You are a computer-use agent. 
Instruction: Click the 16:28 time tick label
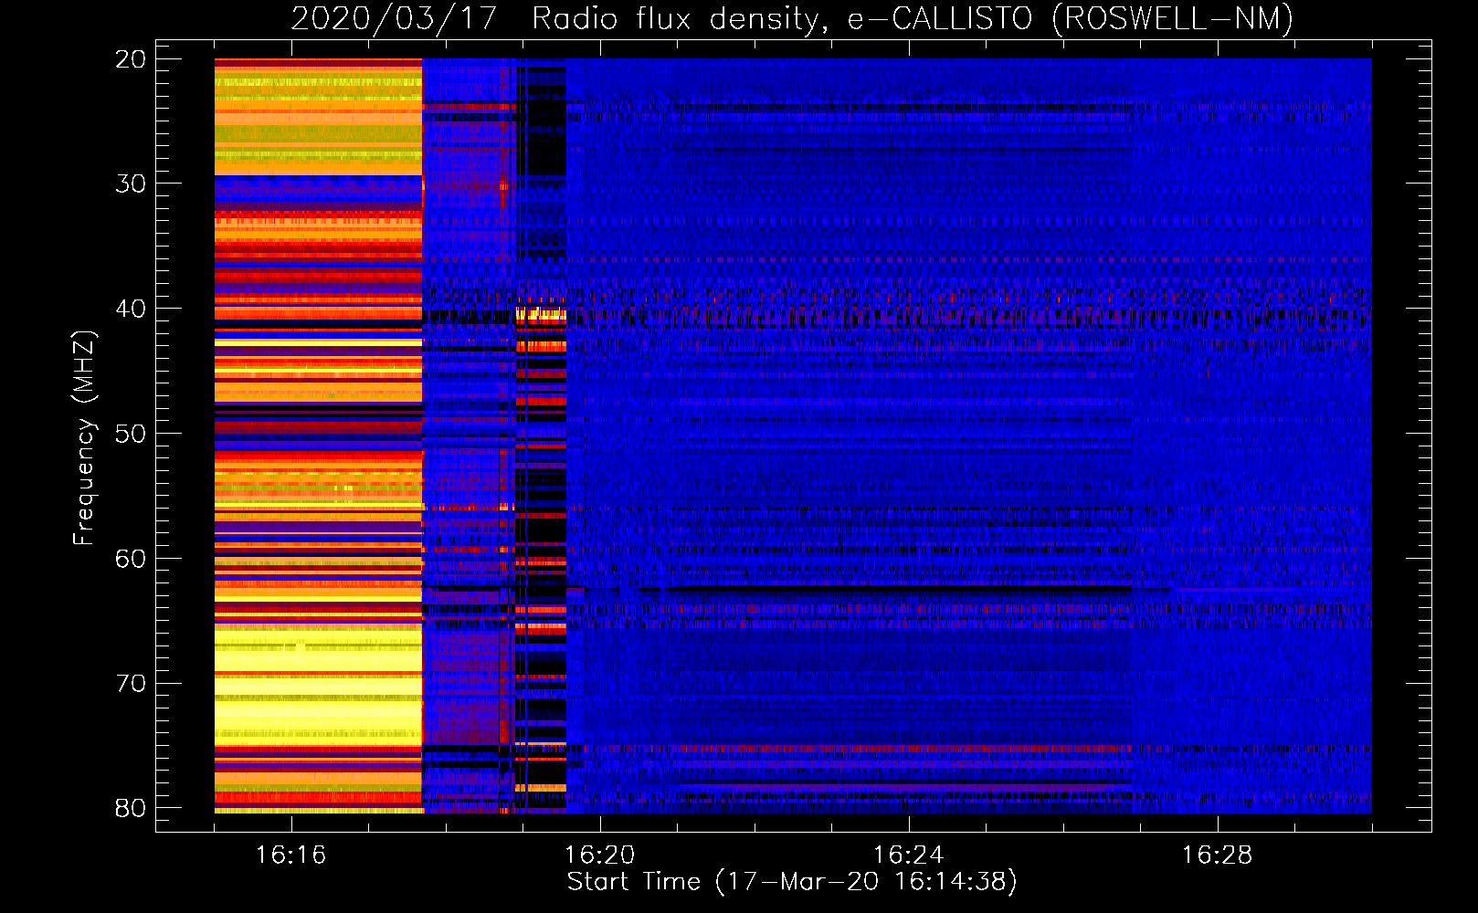pos(1218,855)
